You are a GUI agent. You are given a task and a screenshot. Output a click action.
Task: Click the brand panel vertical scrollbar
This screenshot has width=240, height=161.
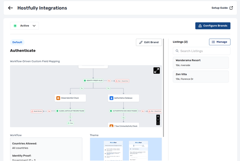click(x=163, y=88)
